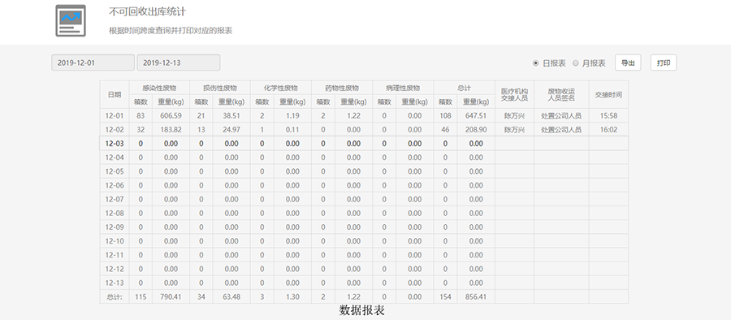Click the 损伤性废物 column header

coord(220,88)
